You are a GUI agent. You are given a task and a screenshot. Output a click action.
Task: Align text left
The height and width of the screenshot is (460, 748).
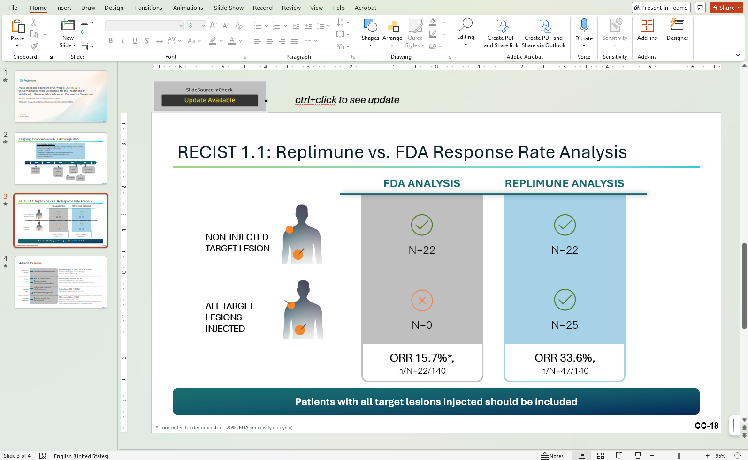click(x=258, y=41)
